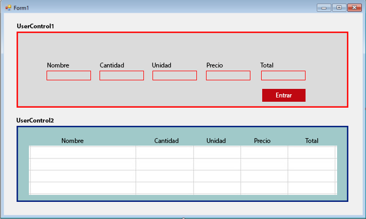Click the Nombre input field in UserControl1
The image size is (366, 219).
tap(68, 75)
